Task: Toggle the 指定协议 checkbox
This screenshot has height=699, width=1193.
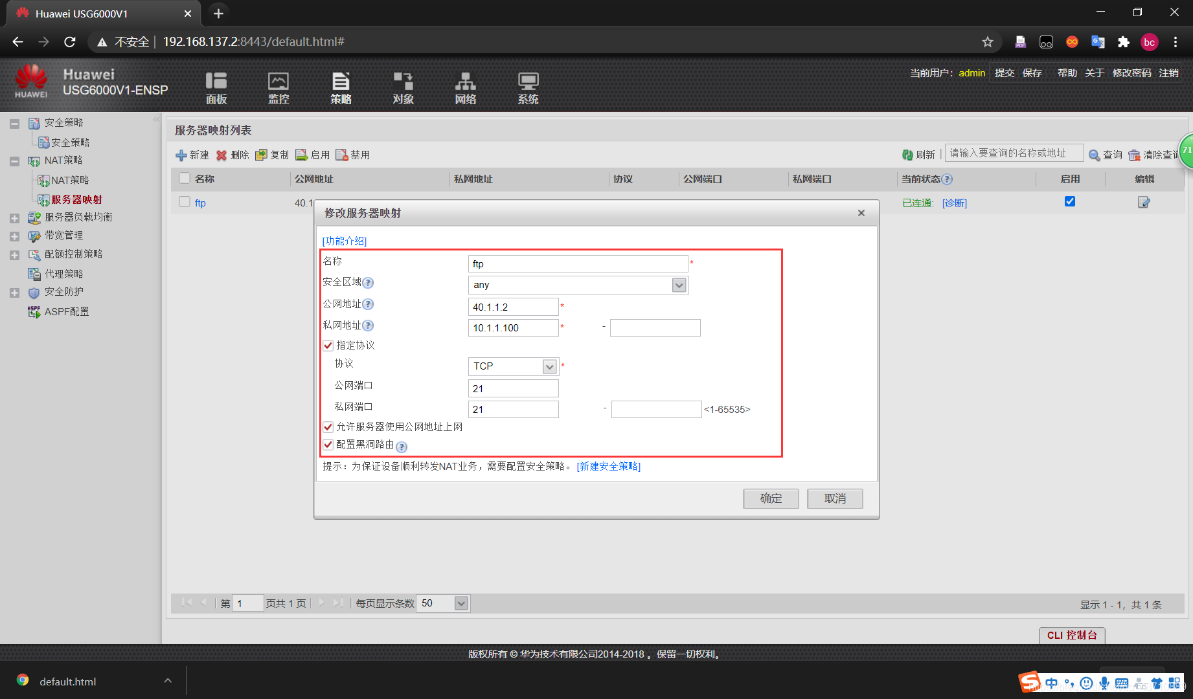Action: [x=328, y=346]
